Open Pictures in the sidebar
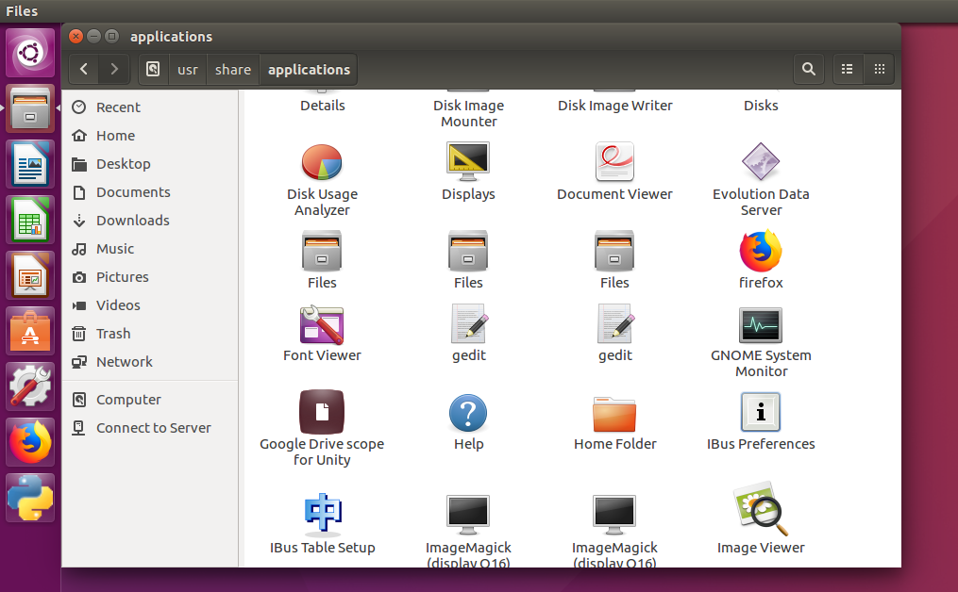The height and width of the screenshot is (592, 958). pyautogui.click(x=150, y=277)
